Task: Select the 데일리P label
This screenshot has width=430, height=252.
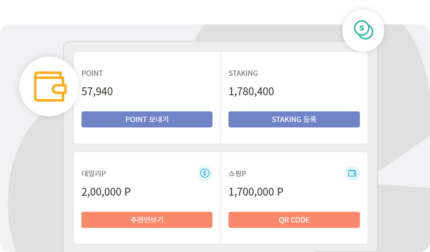Action: pyautogui.click(x=94, y=173)
